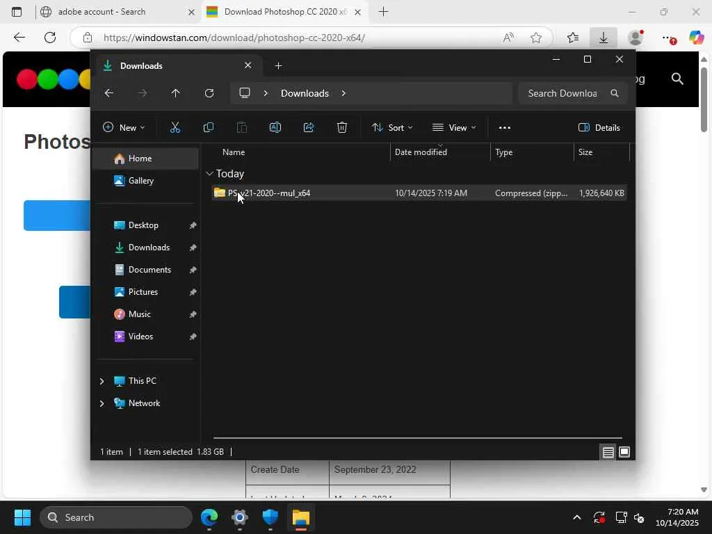Viewport: 712px width, 534px height.
Task: Go up one folder level with Up arrow
Action: tap(176, 93)
